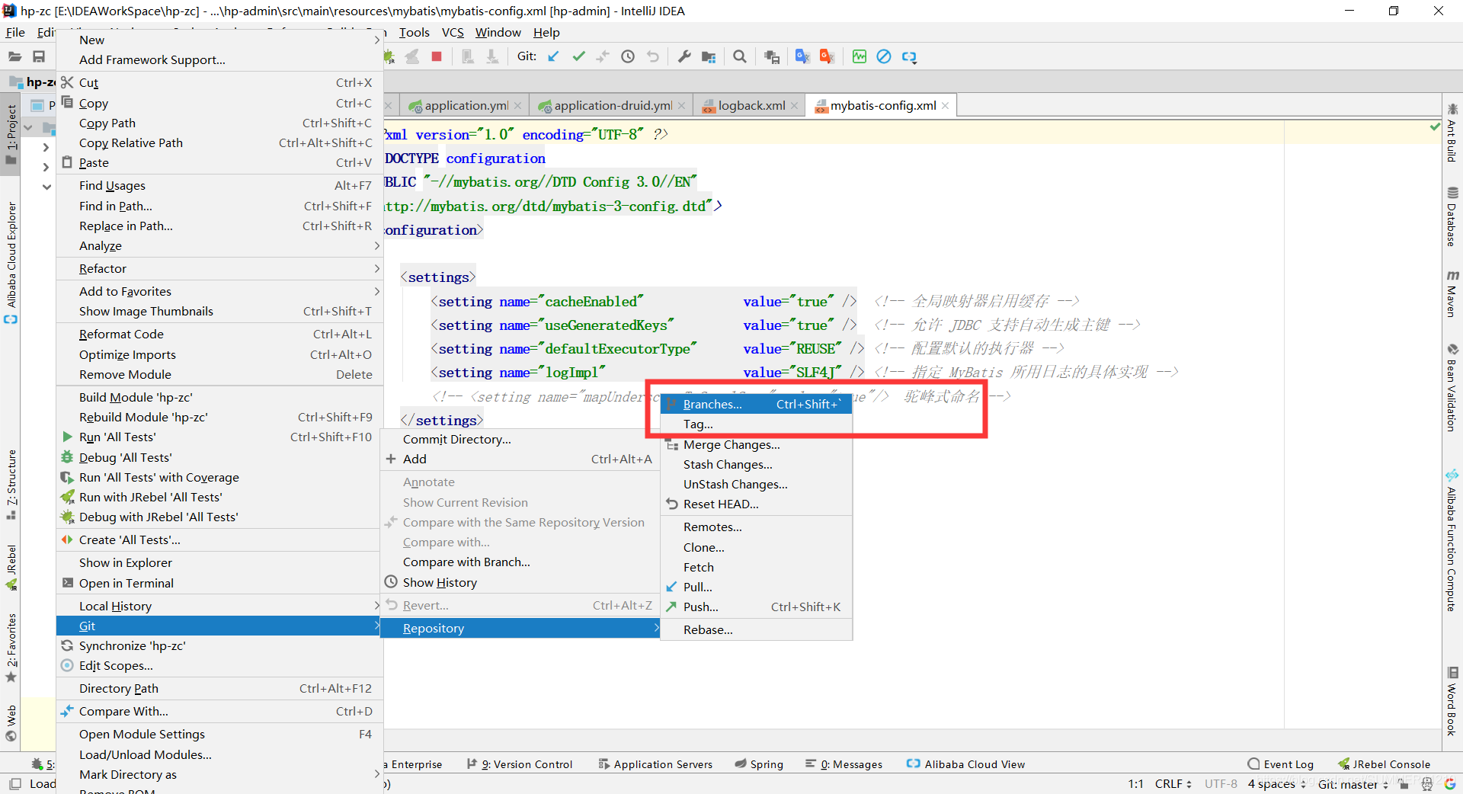This screenshot has width=1463, height=794.
Task: Toggle the 7: Structure tool window
Action: 11,485
